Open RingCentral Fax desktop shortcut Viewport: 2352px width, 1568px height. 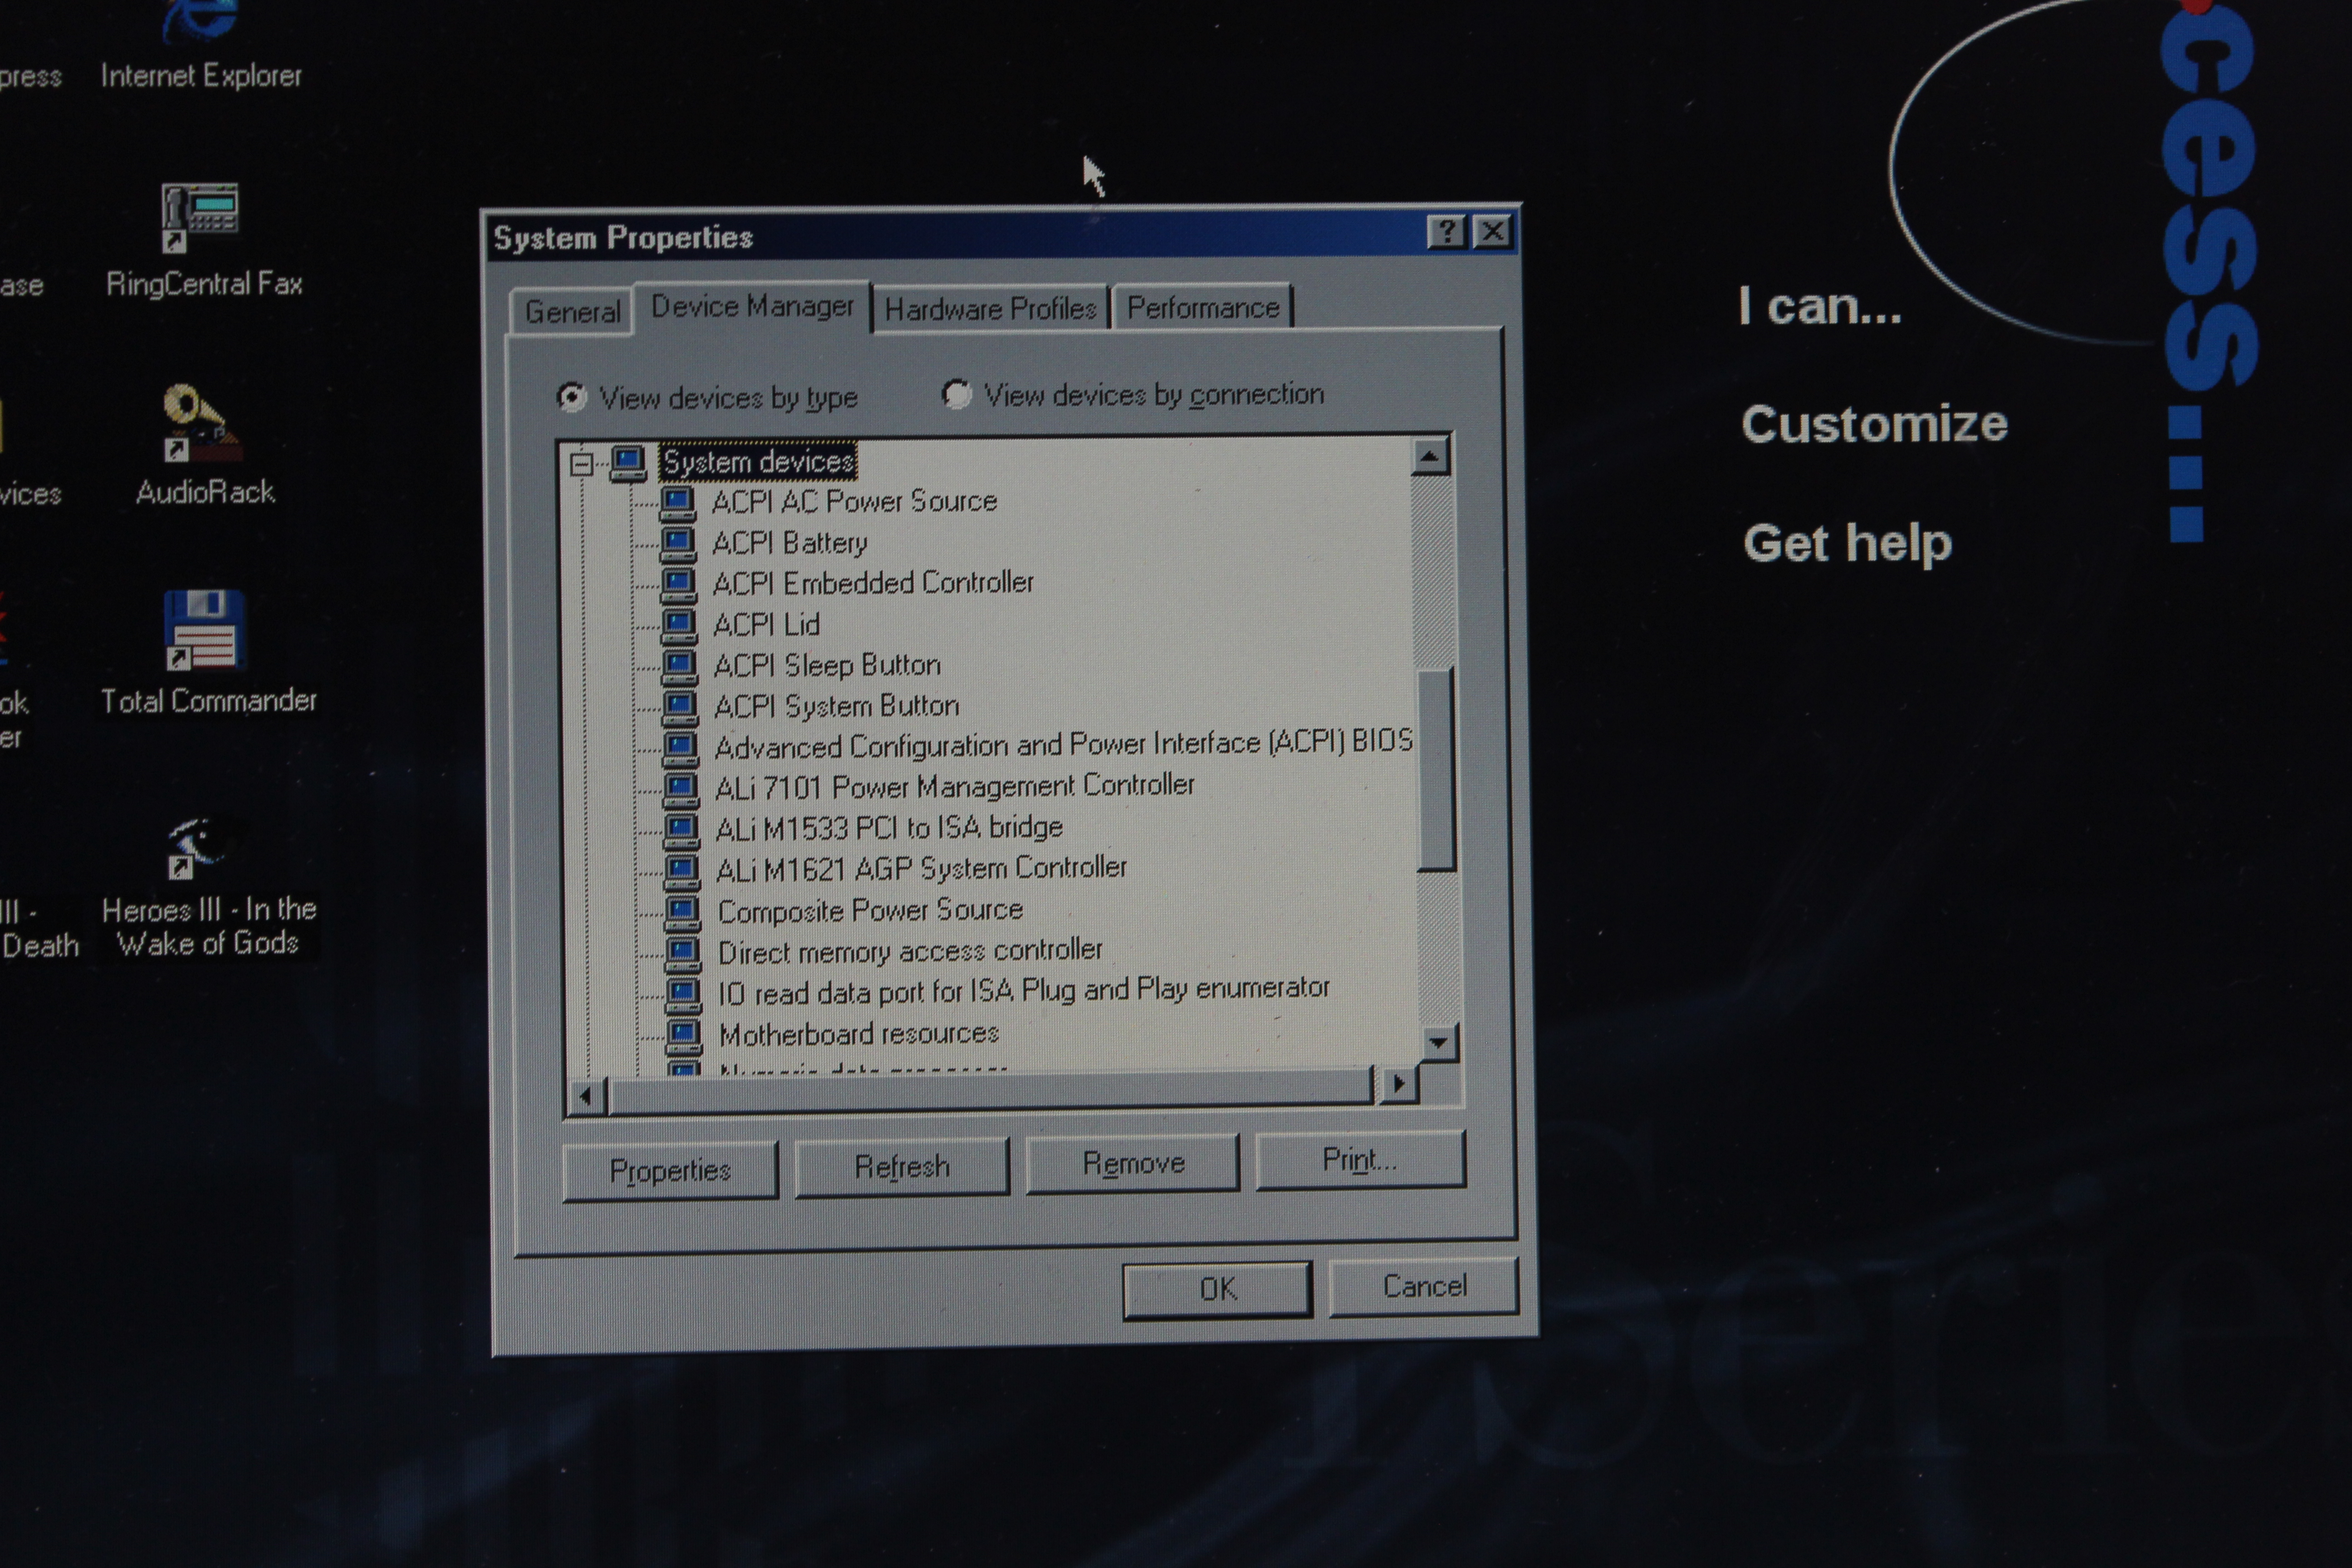point(201,218)
